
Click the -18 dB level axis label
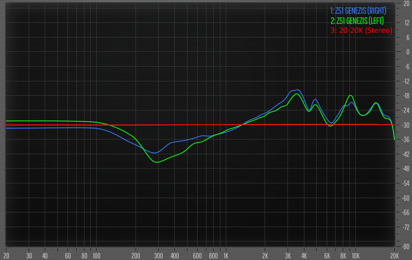[x=406, y=96]
